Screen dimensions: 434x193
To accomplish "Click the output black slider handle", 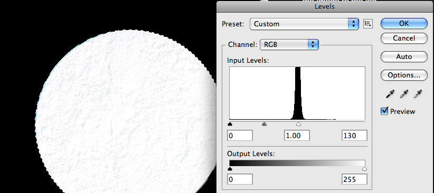I will point(230,169).
